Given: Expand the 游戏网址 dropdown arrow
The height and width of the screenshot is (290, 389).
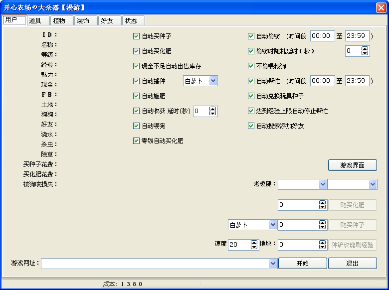Looking at the screenshot, I should (x=273, y=264).
